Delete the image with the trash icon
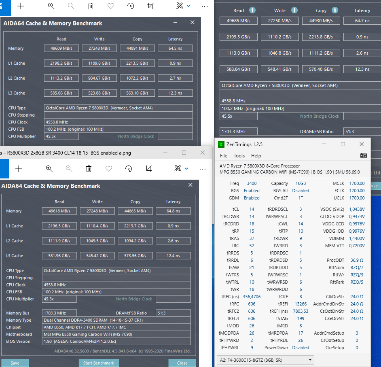This screenshot has height=367, width=381. coord(91,6)
